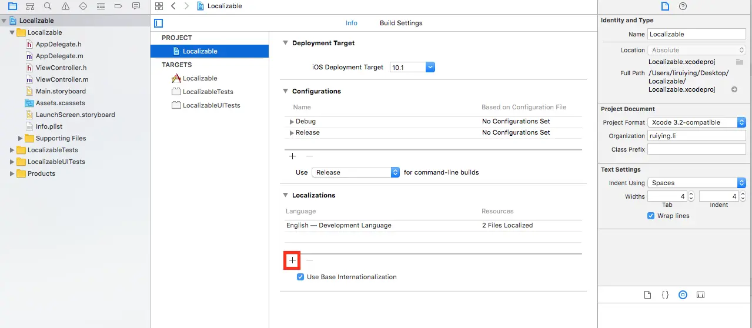
Task: Remove configuration with minus button
Action: pyautogui.click(x=309, y=156)
